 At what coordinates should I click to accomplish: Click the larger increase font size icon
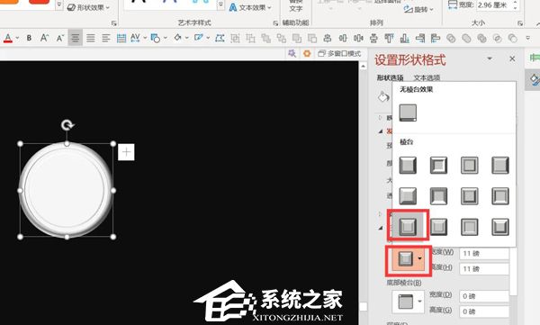[x=44, y=38]
